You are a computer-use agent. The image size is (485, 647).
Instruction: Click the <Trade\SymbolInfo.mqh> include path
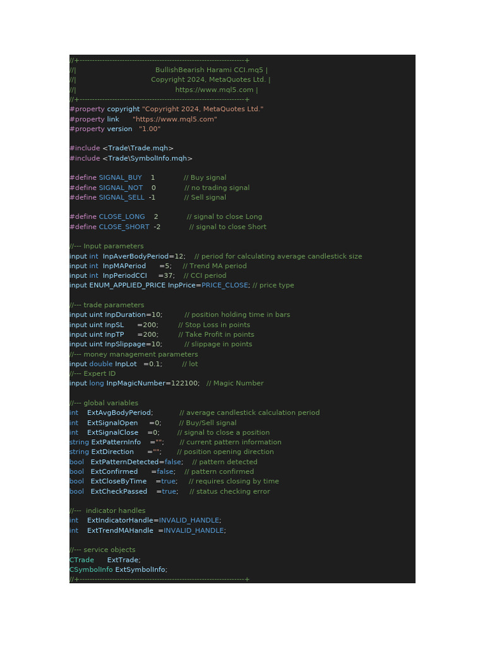click(x=147, y=158)
